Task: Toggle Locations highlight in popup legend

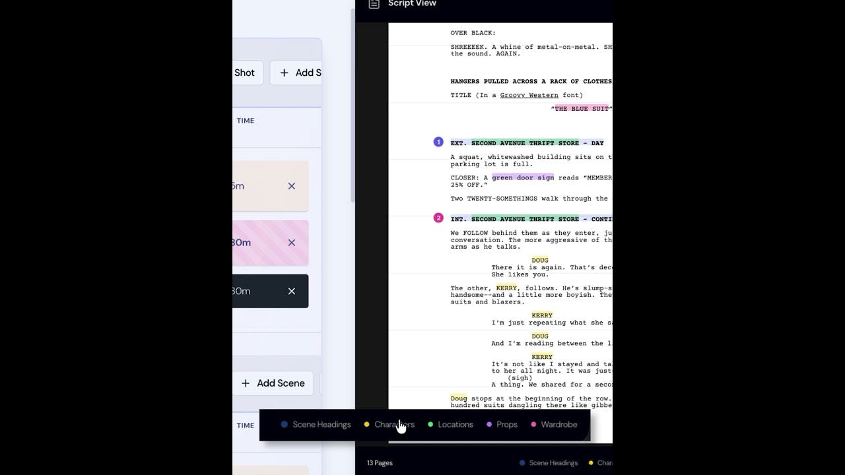Action: [450, 424]
